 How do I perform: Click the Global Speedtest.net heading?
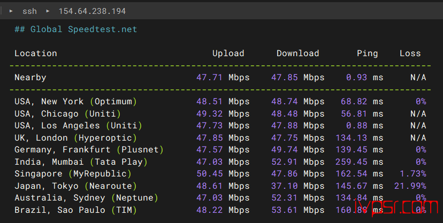point(76,29)
